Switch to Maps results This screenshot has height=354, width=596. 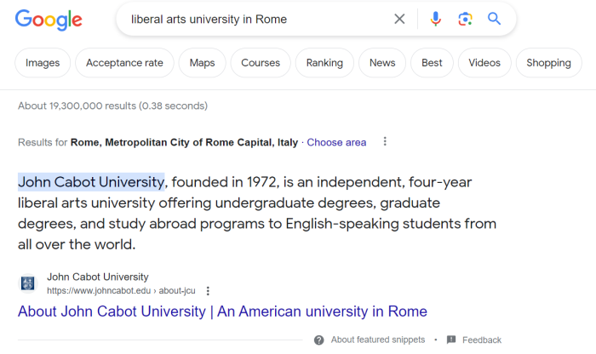pyautogui.click(x=202, y=63)
